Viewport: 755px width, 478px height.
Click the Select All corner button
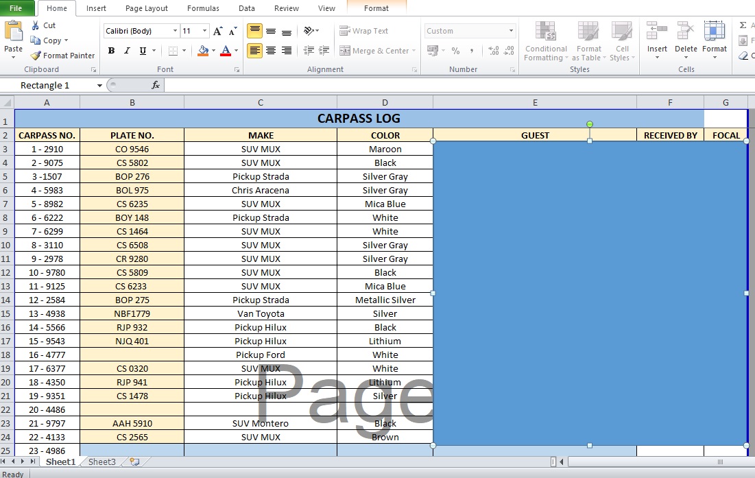(8, 102)
